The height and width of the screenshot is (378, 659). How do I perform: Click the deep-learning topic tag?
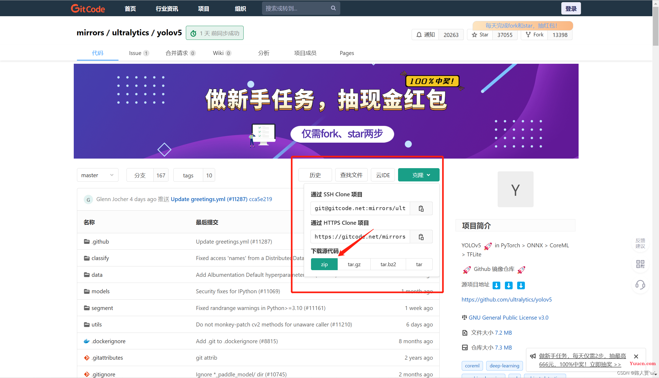504,366
